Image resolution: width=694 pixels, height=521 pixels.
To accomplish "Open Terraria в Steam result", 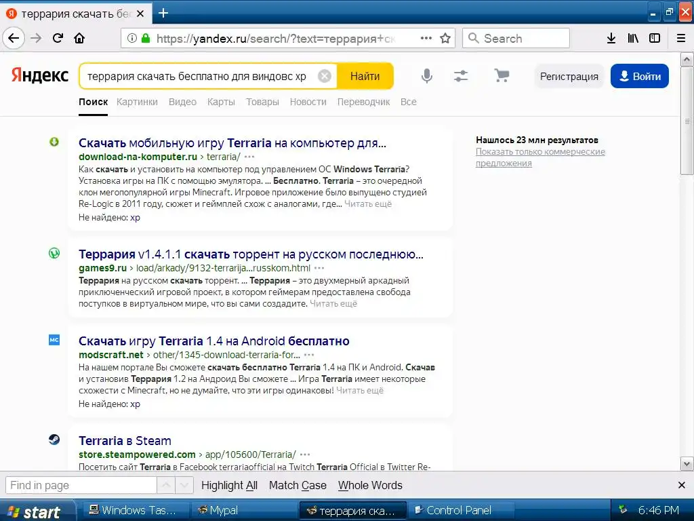I will [x=125, y=441].
